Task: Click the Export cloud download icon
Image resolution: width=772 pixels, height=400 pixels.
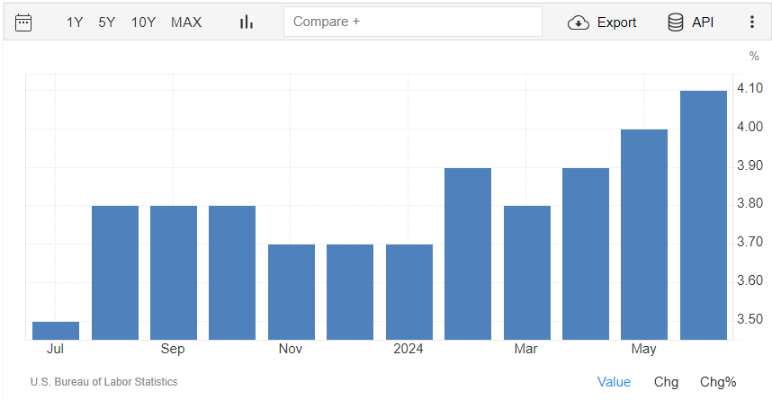Action: (578, 22)
